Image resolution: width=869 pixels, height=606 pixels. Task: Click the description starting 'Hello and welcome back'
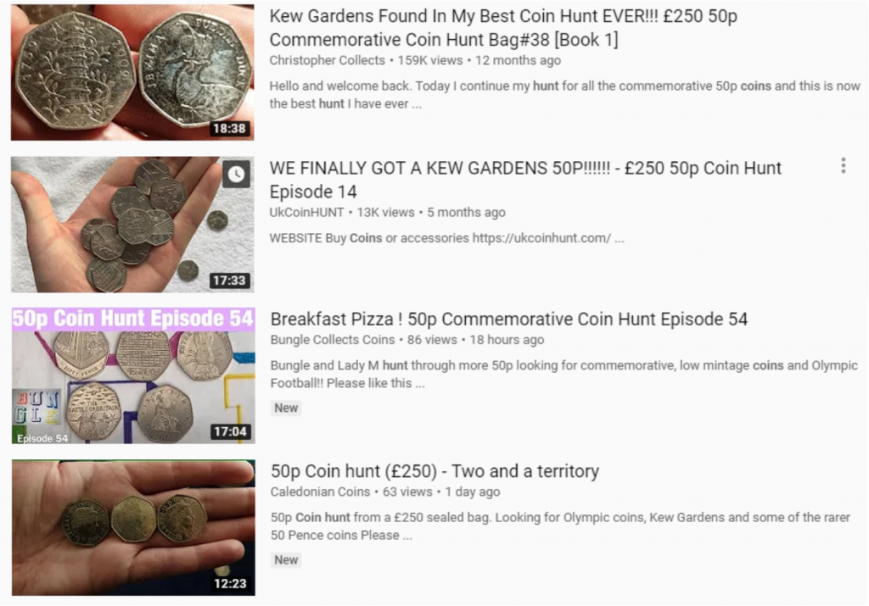[x=564, y=95]
